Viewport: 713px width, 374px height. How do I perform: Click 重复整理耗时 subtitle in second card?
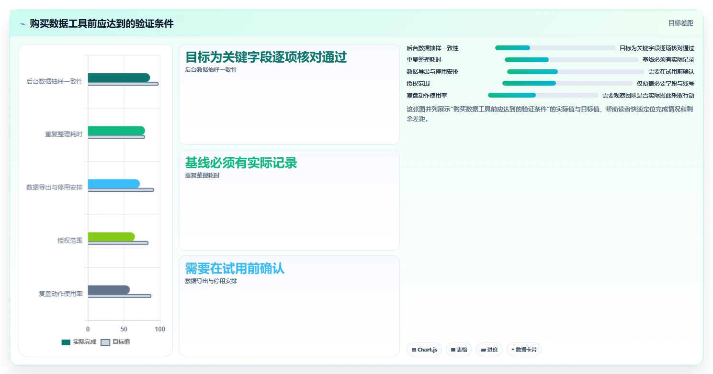pyautogui.click(x=202, y=176)
